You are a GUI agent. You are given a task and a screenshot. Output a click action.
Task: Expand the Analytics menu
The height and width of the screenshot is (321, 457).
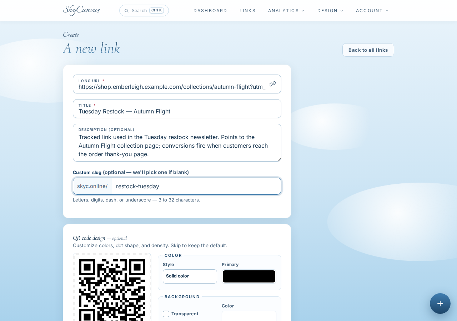coord(286,11)
